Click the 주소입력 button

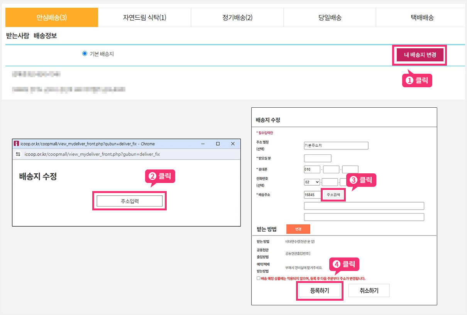pos(129,201)
